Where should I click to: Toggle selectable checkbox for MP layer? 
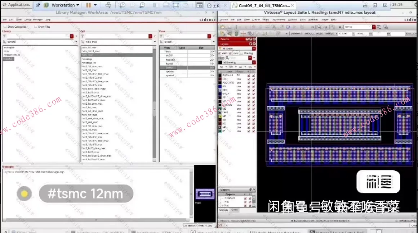(254, 116)
